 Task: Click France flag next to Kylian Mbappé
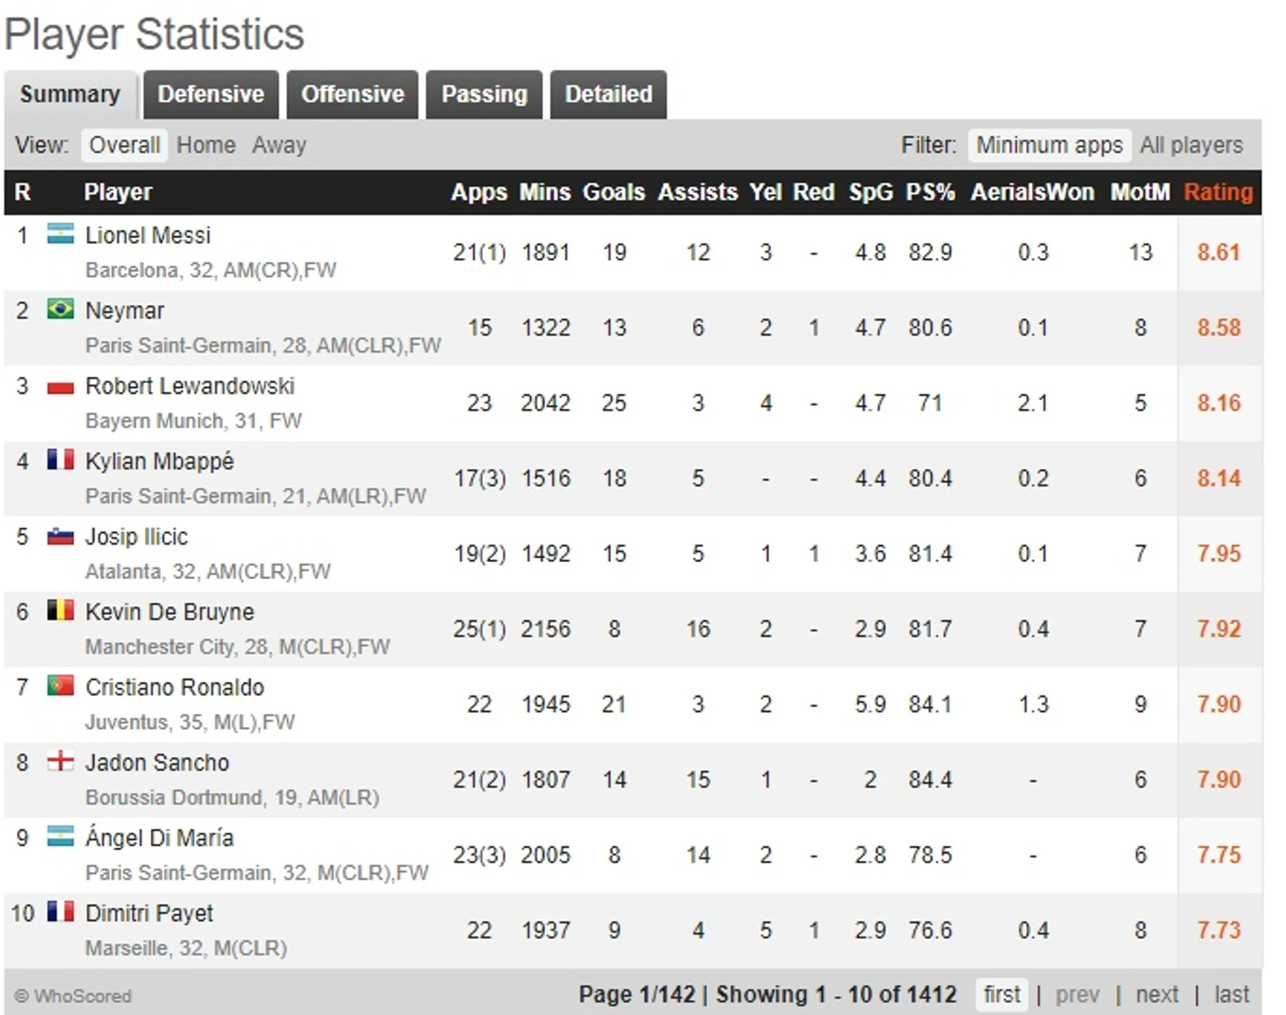coord(60,460)
